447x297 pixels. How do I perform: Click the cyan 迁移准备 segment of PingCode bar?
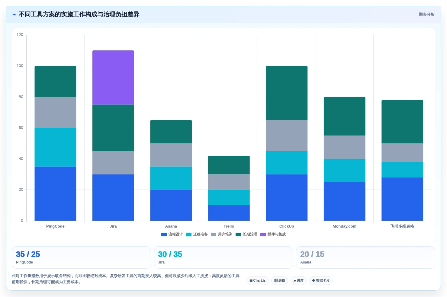(x=55, y=147)
